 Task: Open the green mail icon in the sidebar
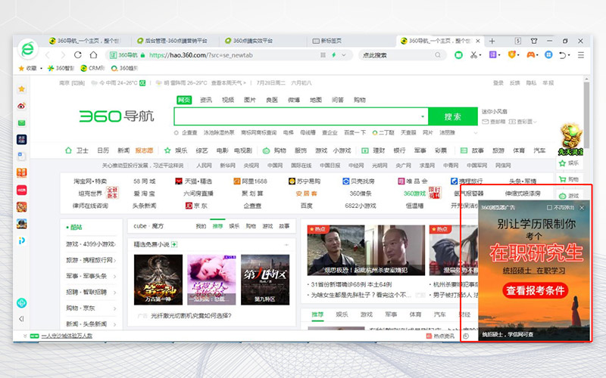[22, 122]
